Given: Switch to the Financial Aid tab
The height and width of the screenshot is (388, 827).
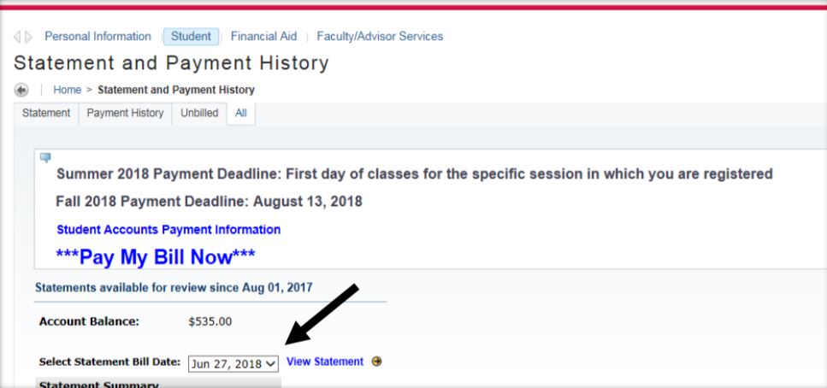Looking at the screenshot, I should [263, 37].
